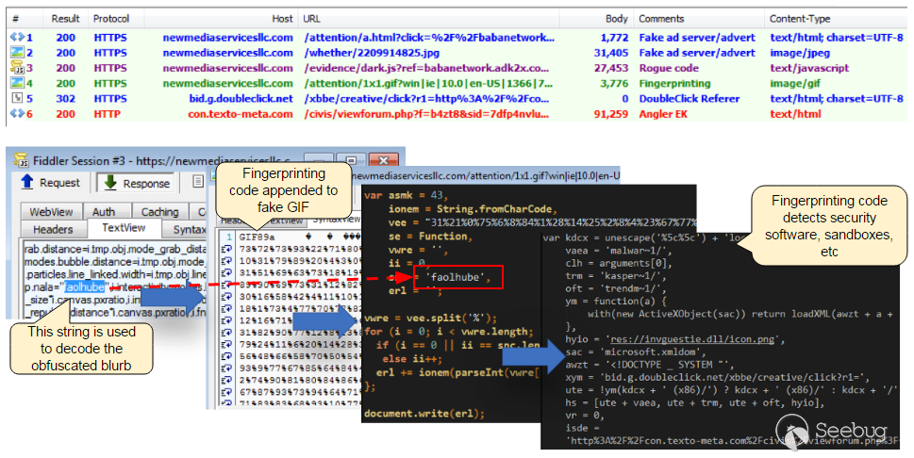Open the Syntax tab in Session #3
Screen dimensions: 914x458
[184, 230]
